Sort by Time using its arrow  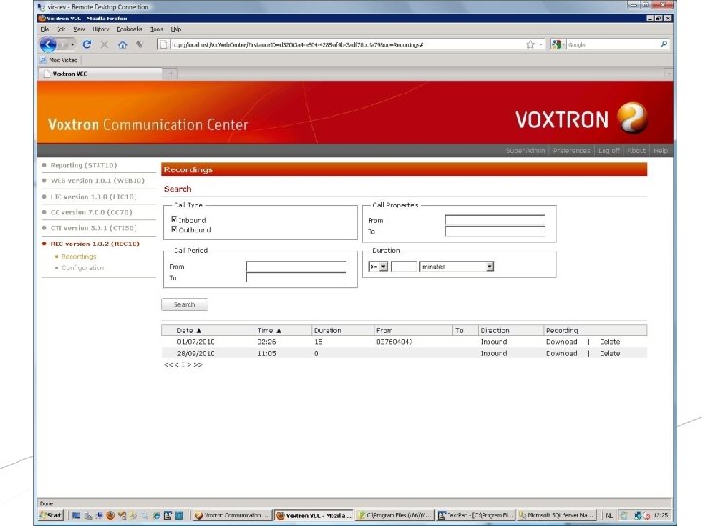pyautogui.click(x=279, y=330)
